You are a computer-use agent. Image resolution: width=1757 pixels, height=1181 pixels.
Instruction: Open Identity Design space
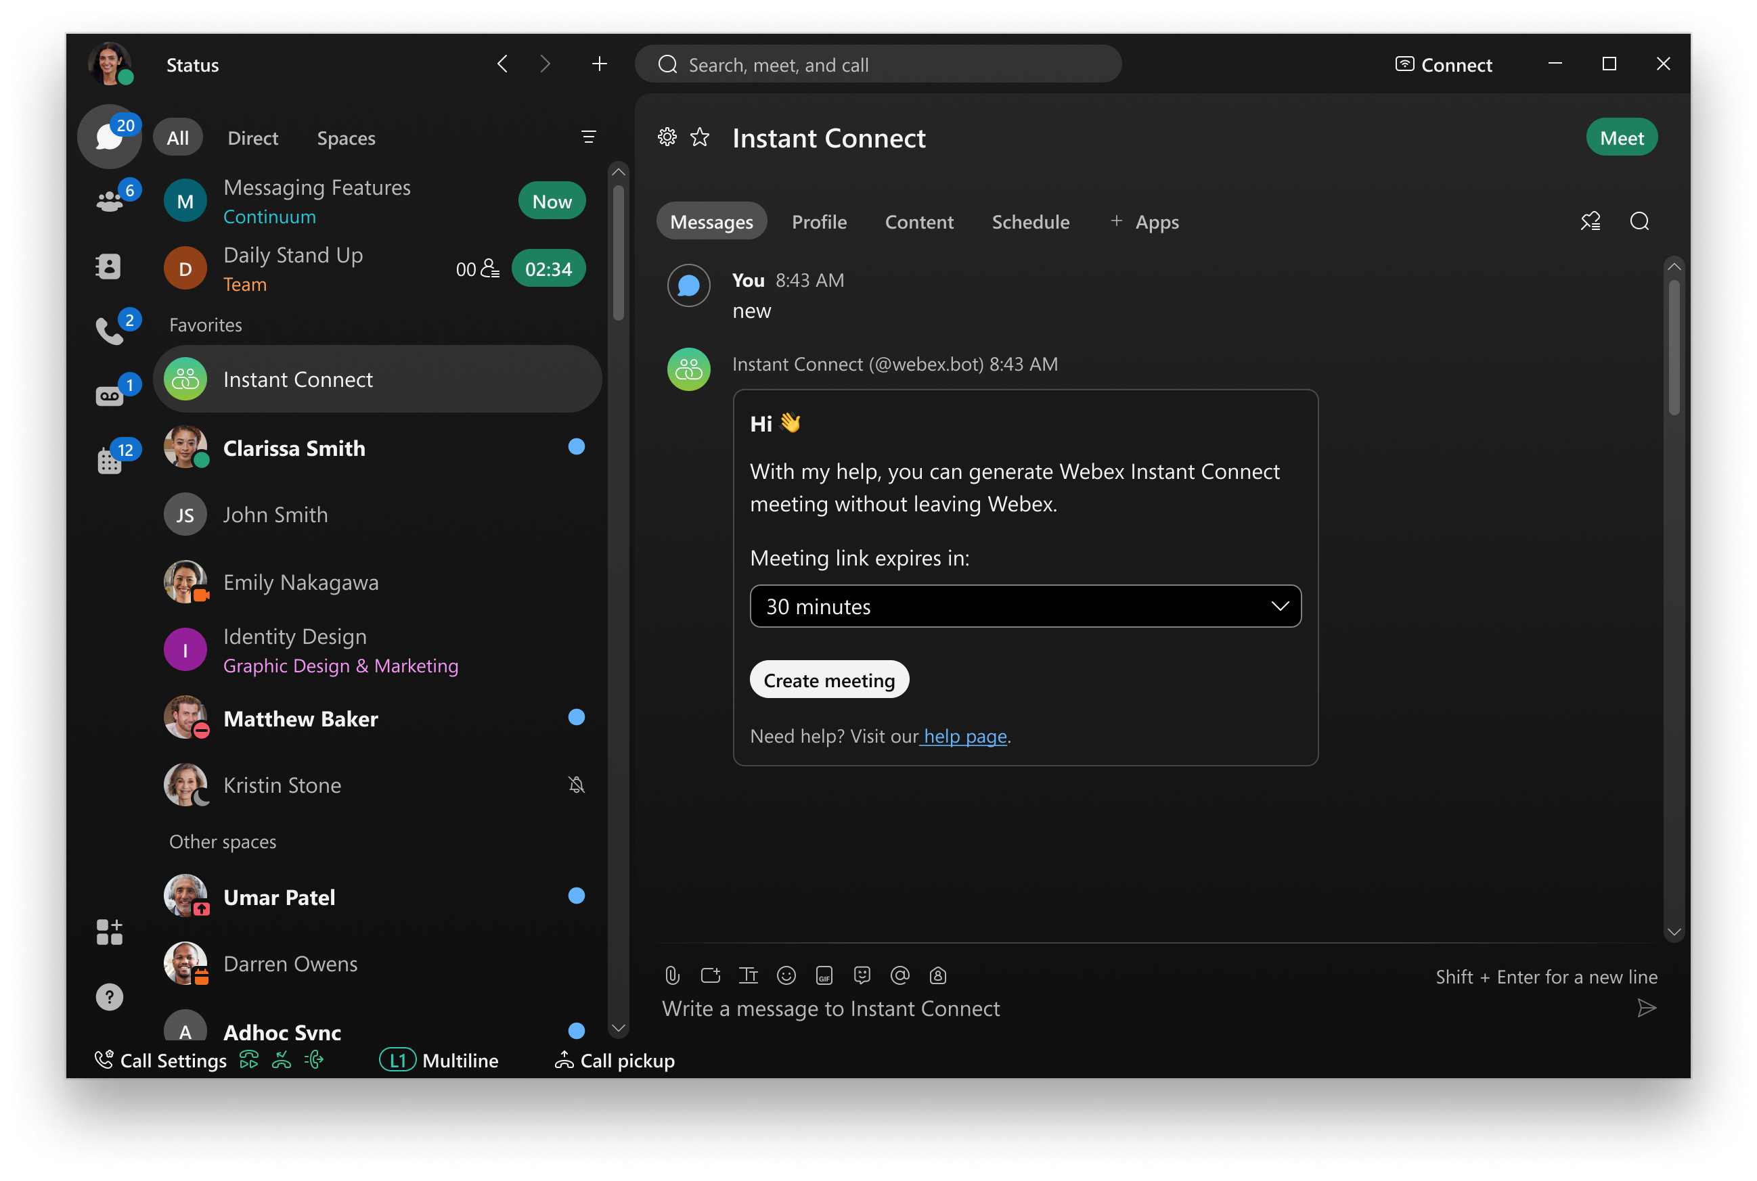(377, 649)
